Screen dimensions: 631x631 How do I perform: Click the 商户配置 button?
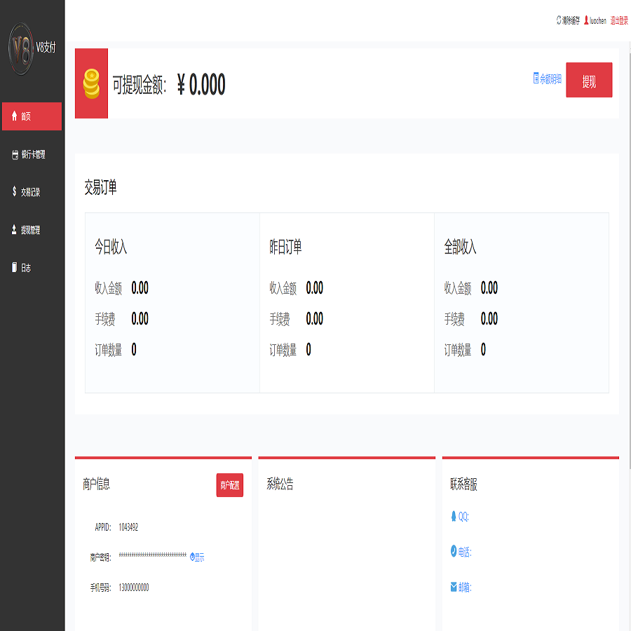[229, 485]
